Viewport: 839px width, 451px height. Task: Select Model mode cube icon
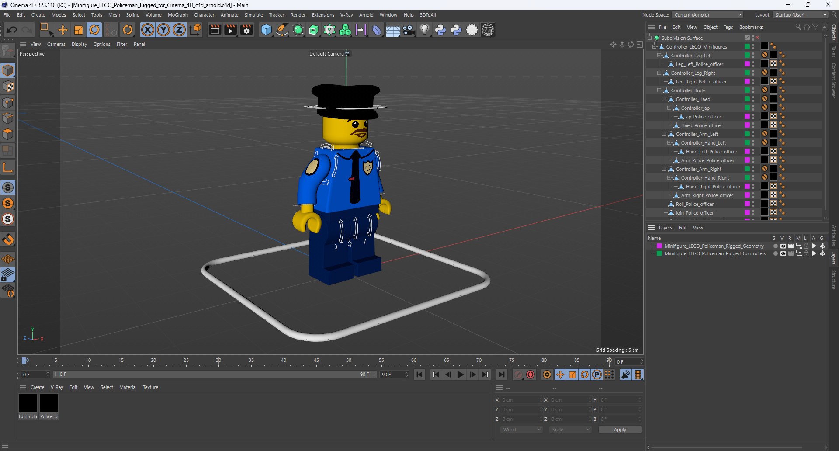tap(8, 70)
